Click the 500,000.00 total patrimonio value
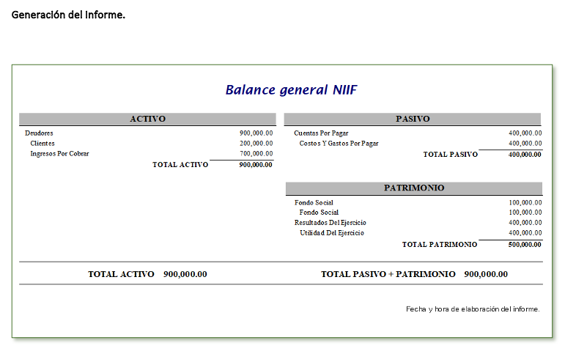The width and height of the screenshot is (565, 354). pos(525,245)
